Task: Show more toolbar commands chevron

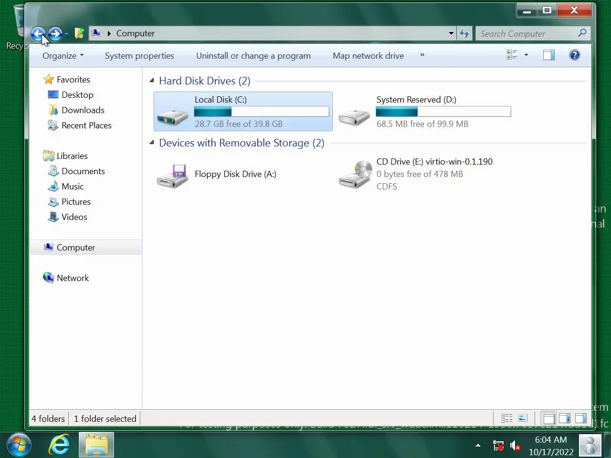Action: coord(422,55)
